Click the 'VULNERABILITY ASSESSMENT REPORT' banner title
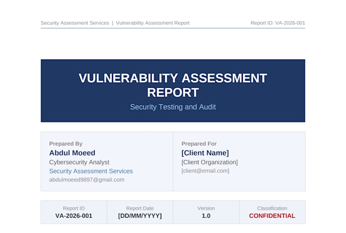Viewport: 346px width, 233px height. [x=173, y=85]
